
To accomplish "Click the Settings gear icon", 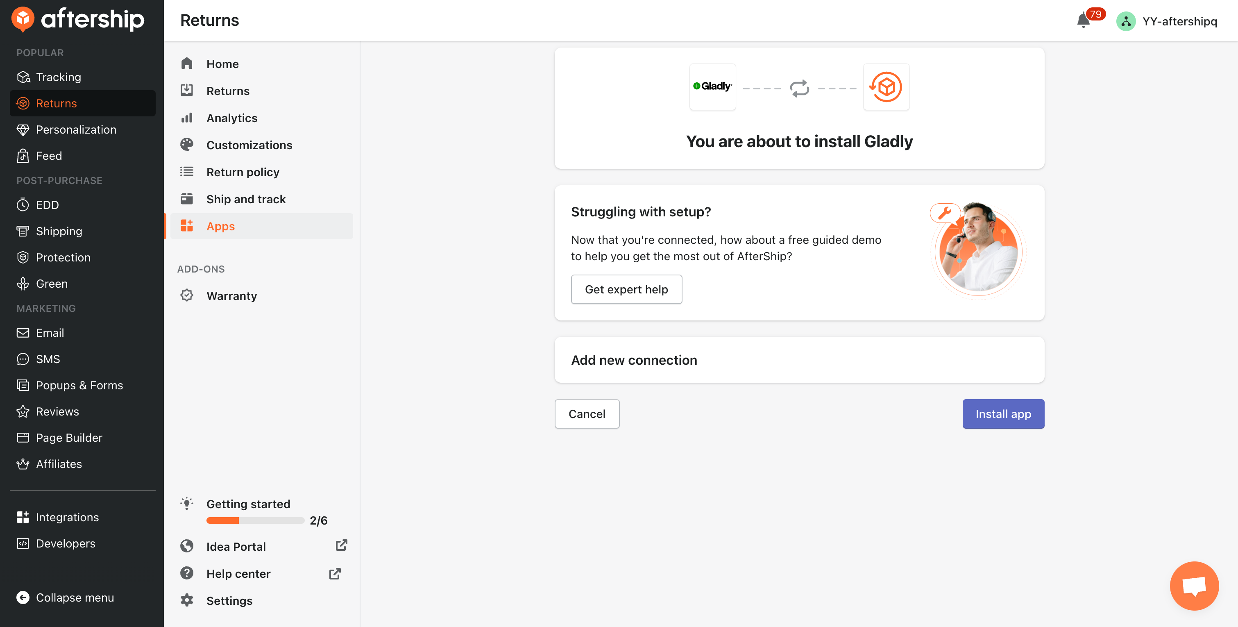I will tap(187, 600).
